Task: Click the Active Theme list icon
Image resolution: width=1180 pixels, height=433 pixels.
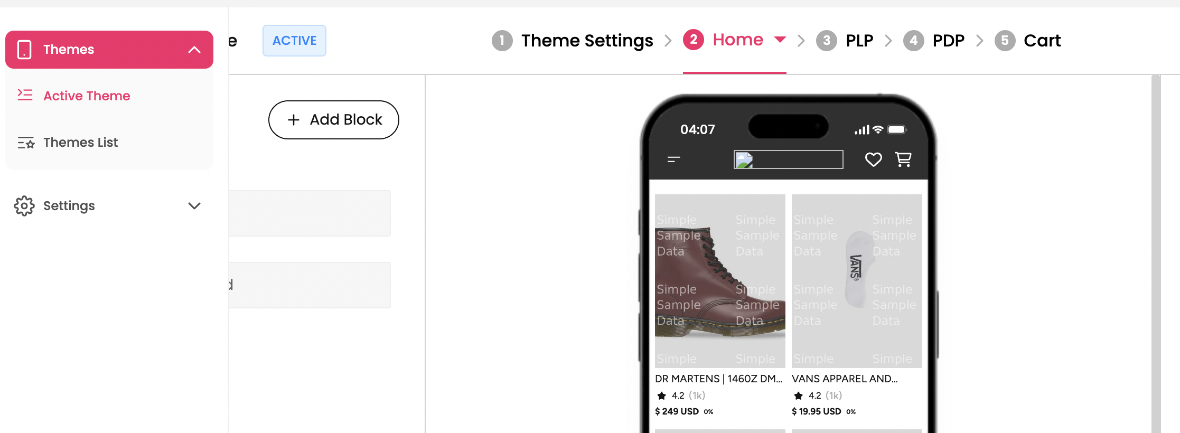Action: pos(25,95)
